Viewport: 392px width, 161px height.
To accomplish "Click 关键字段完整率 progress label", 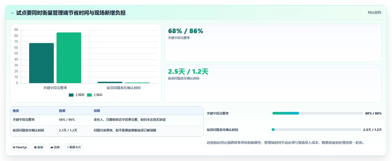I will point(218,113).
